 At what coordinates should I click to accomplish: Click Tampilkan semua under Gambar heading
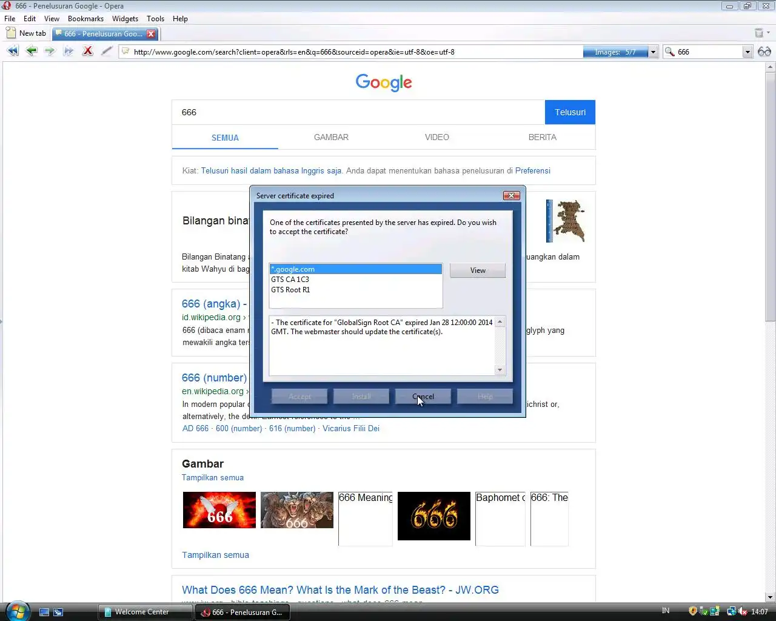pyautogui.click(x=213, y=477)
